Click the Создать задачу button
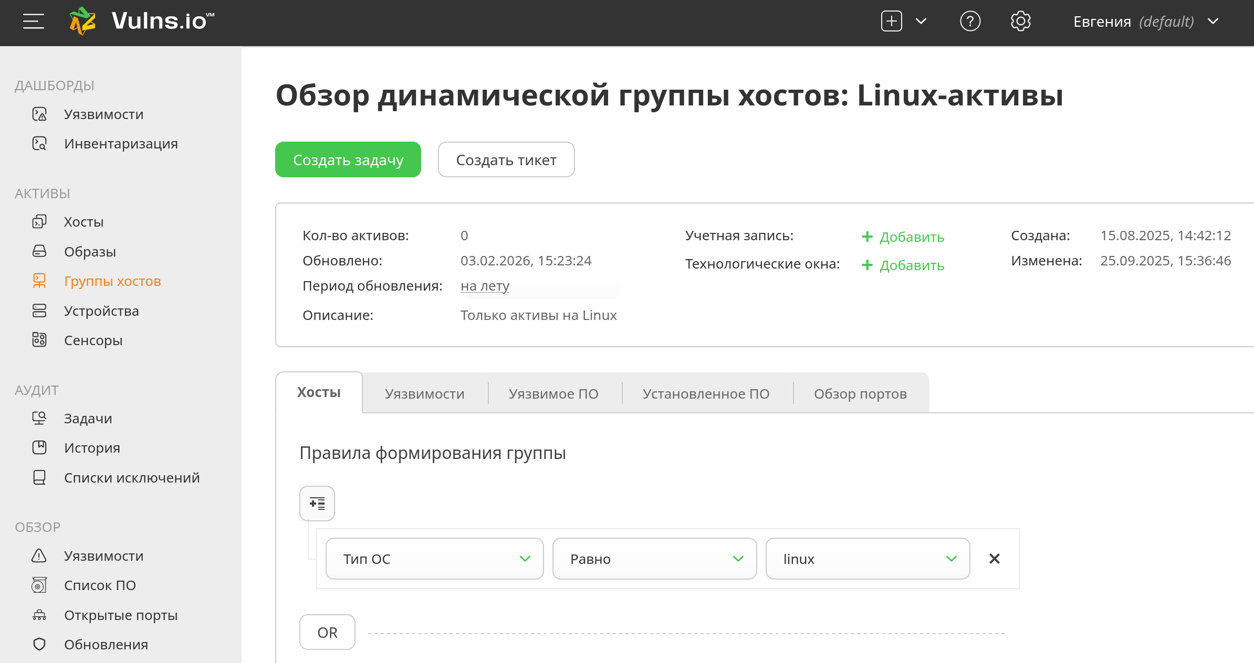The image size is (1254, 663). tap(348, 160)
